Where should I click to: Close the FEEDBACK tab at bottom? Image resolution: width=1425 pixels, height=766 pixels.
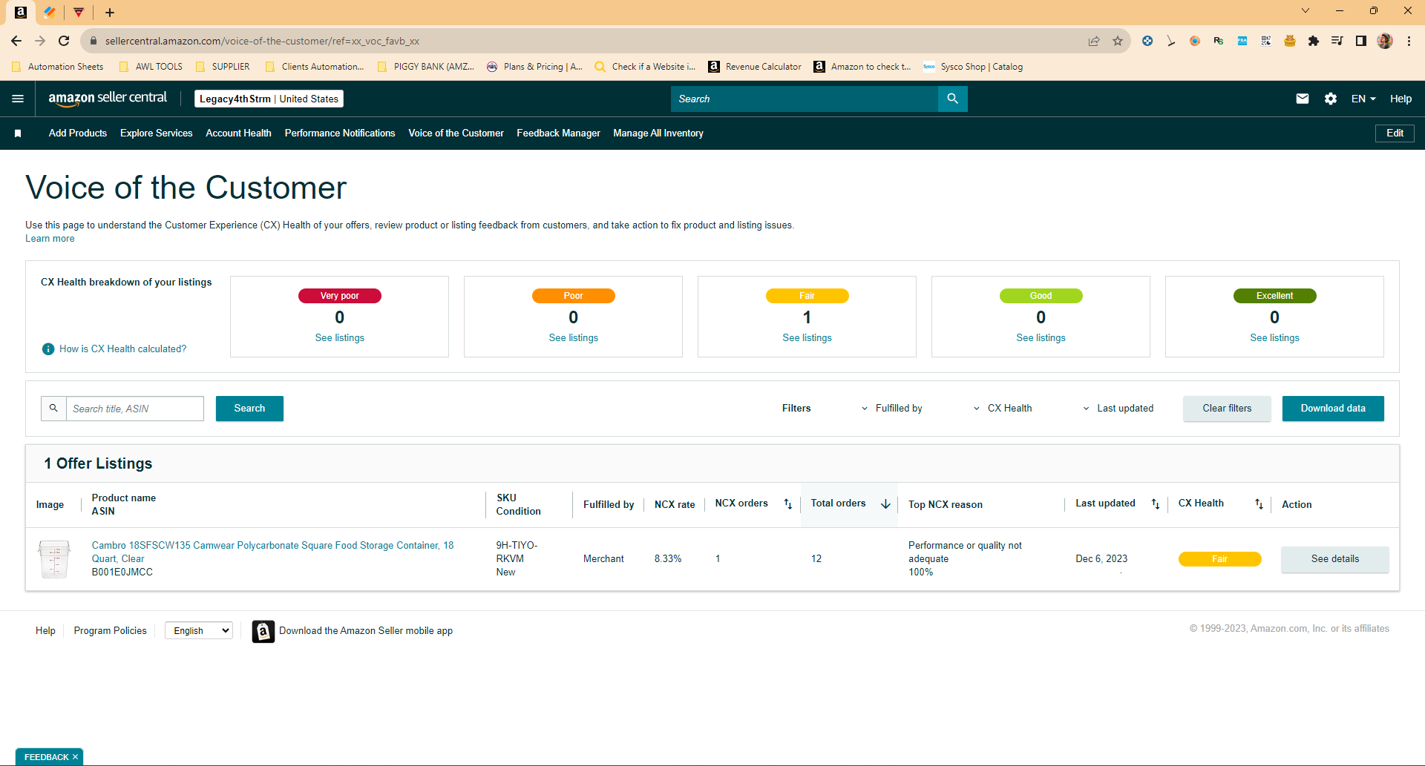[75, 757]
